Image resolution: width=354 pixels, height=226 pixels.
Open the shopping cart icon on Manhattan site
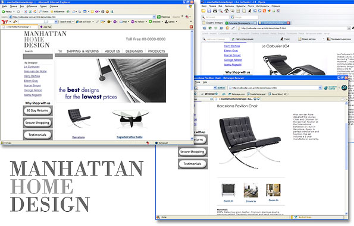pyautogui.click(x=60, y=51)
